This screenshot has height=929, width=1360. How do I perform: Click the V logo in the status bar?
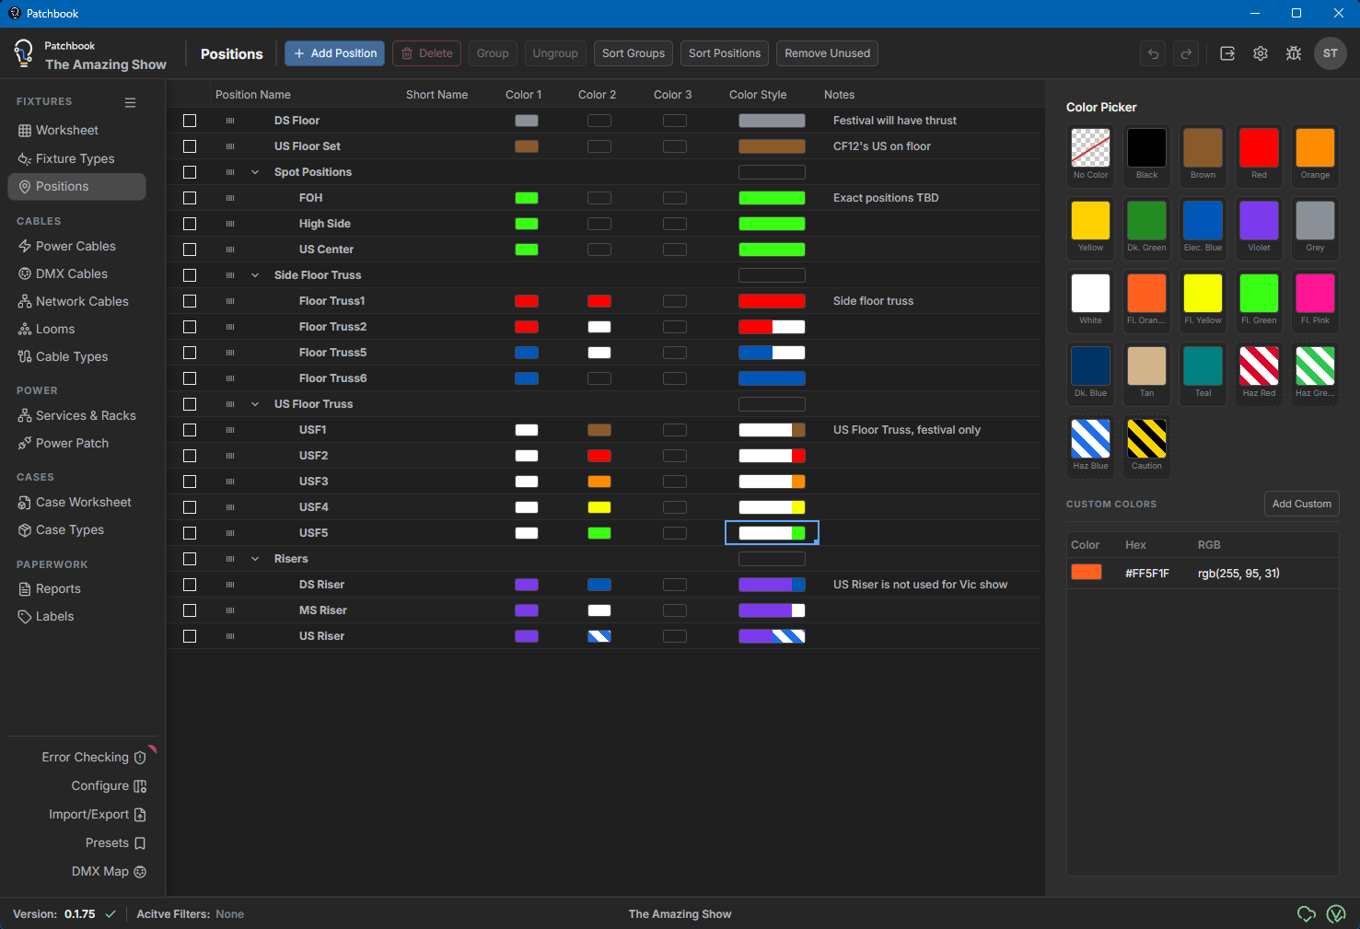1336,914
